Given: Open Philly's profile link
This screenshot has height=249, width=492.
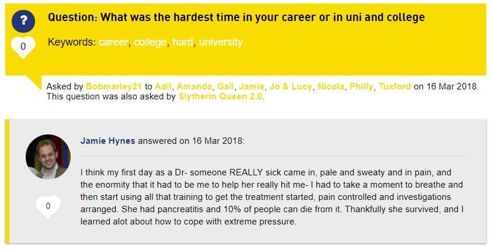Looking at the screenshot, I should [361, 87].
